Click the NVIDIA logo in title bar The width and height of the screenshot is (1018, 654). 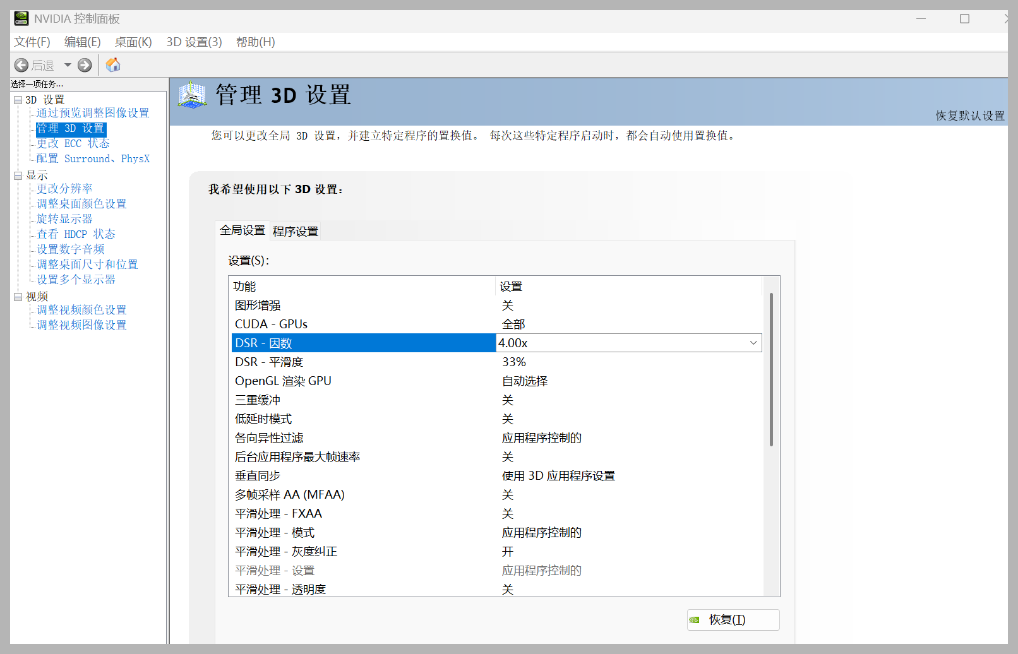click(21, 18)
